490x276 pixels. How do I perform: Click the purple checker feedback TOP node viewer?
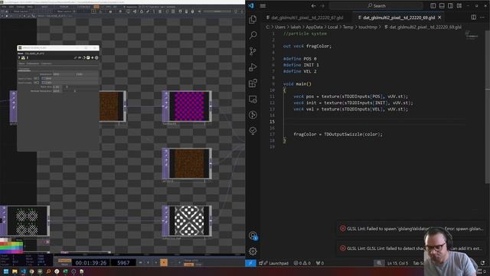click(189, 107)
